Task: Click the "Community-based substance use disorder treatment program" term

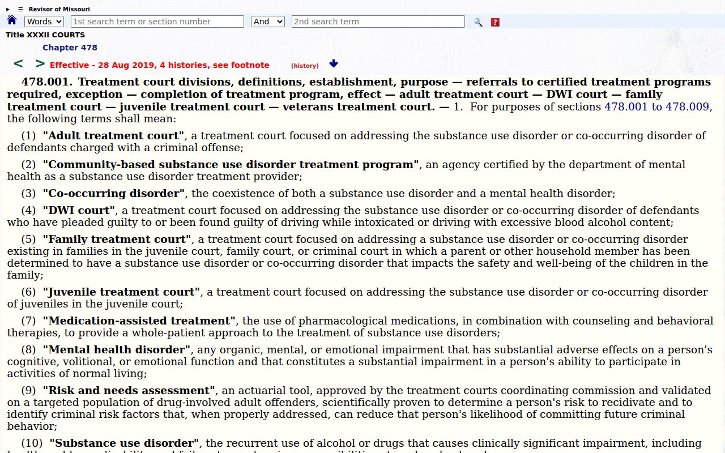Action: tap(231, 164)
